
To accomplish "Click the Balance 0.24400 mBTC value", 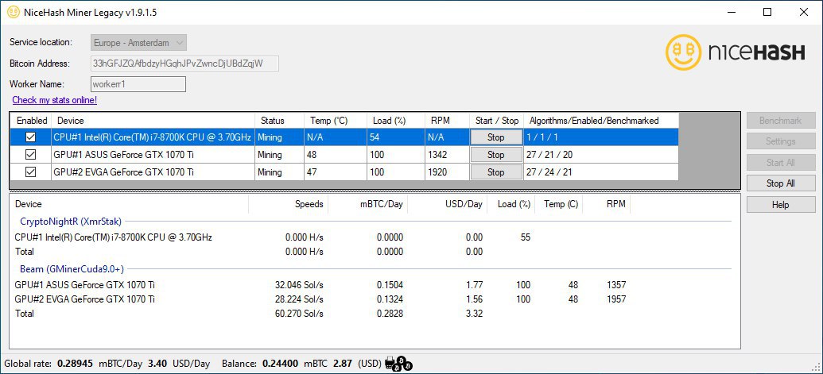I will 280,363.
